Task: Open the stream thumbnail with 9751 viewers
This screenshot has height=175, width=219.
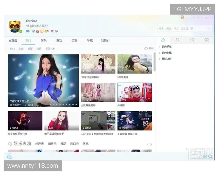Action: [25, 121]
